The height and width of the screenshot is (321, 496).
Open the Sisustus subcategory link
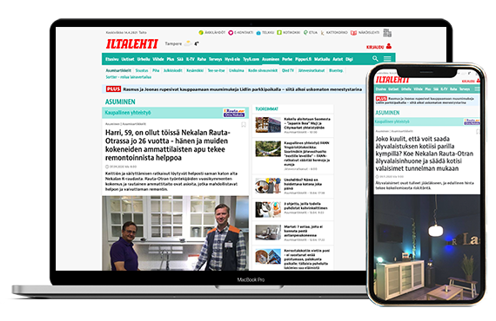142,70
